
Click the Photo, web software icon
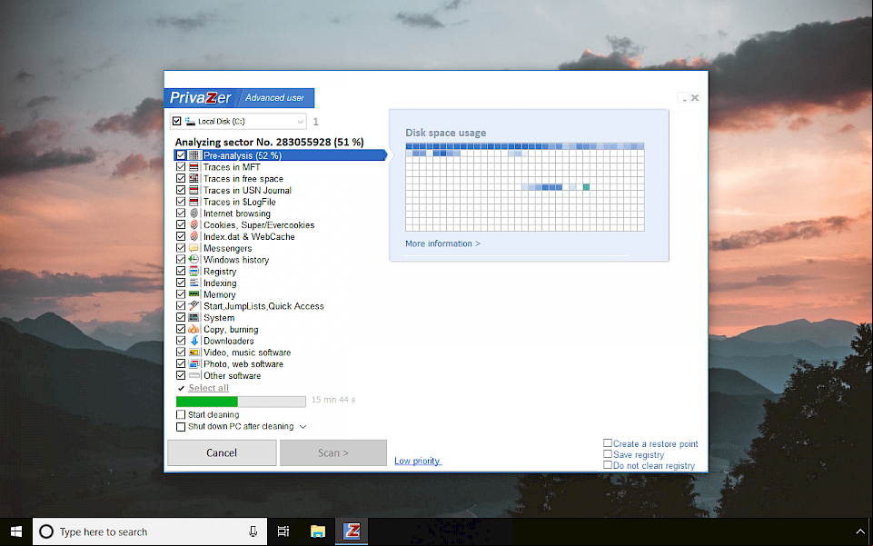pyautogui.click(x=193, y=364)
